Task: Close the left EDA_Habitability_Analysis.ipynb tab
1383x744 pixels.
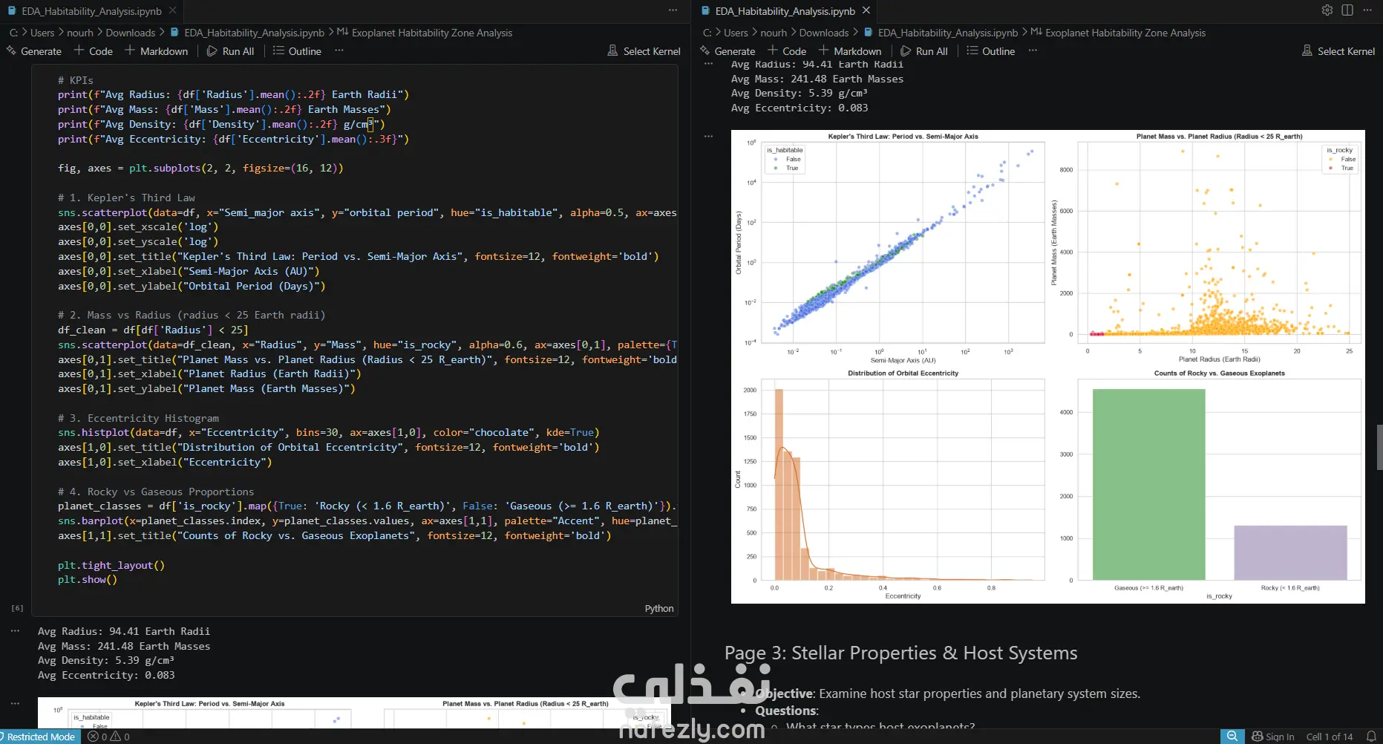Action: (173, 10)
